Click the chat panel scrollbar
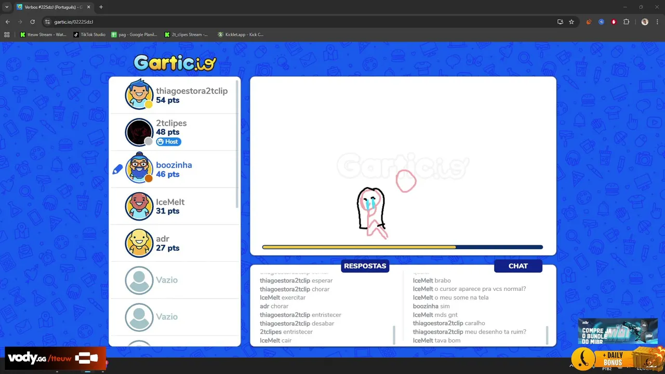This screenshot has height=374, width=665. [547, 335]
